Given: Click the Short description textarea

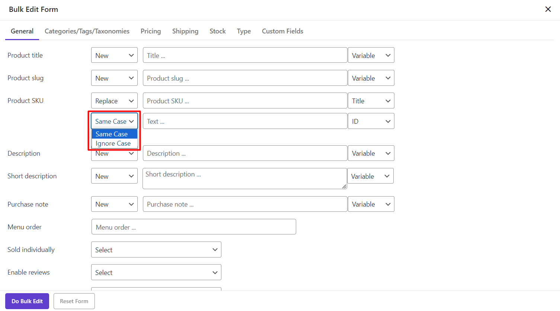Looking at the screenshot, I should coord(245,178).
